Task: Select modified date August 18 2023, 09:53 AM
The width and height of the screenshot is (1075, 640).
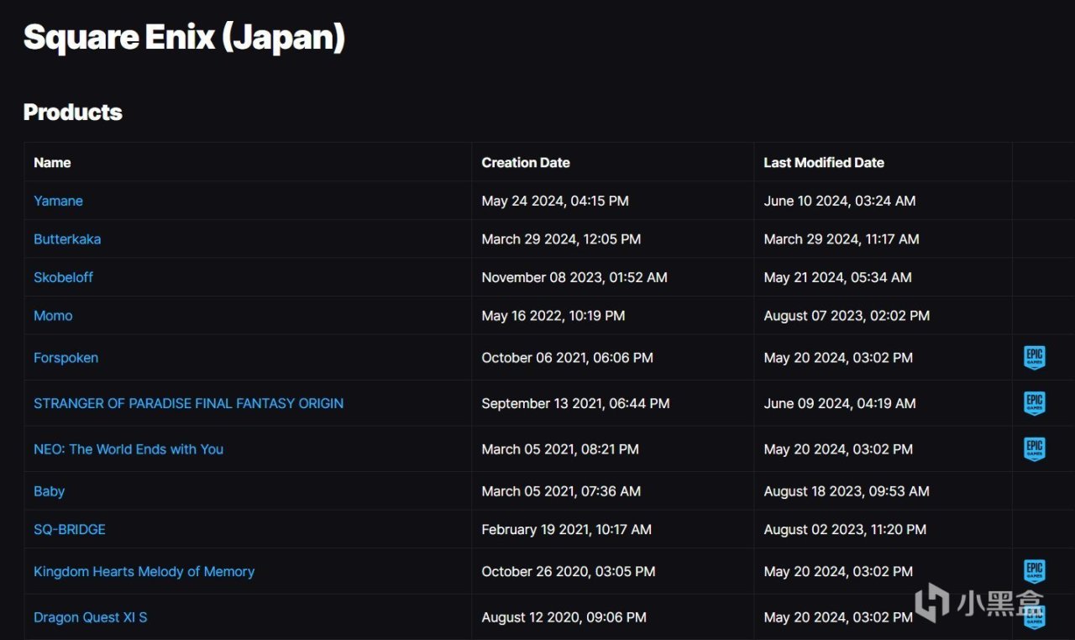Action: [x=847, y=491]
